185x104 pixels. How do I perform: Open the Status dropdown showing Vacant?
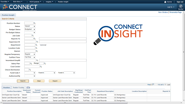click(x=30, y=26)
